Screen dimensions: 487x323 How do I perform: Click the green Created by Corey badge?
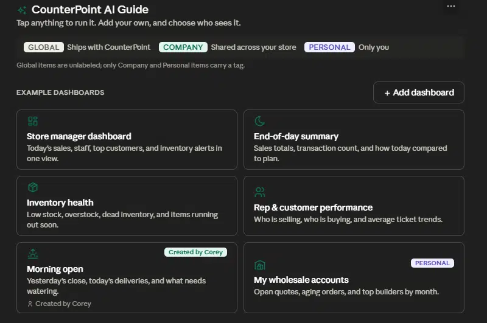click(195, 252)
